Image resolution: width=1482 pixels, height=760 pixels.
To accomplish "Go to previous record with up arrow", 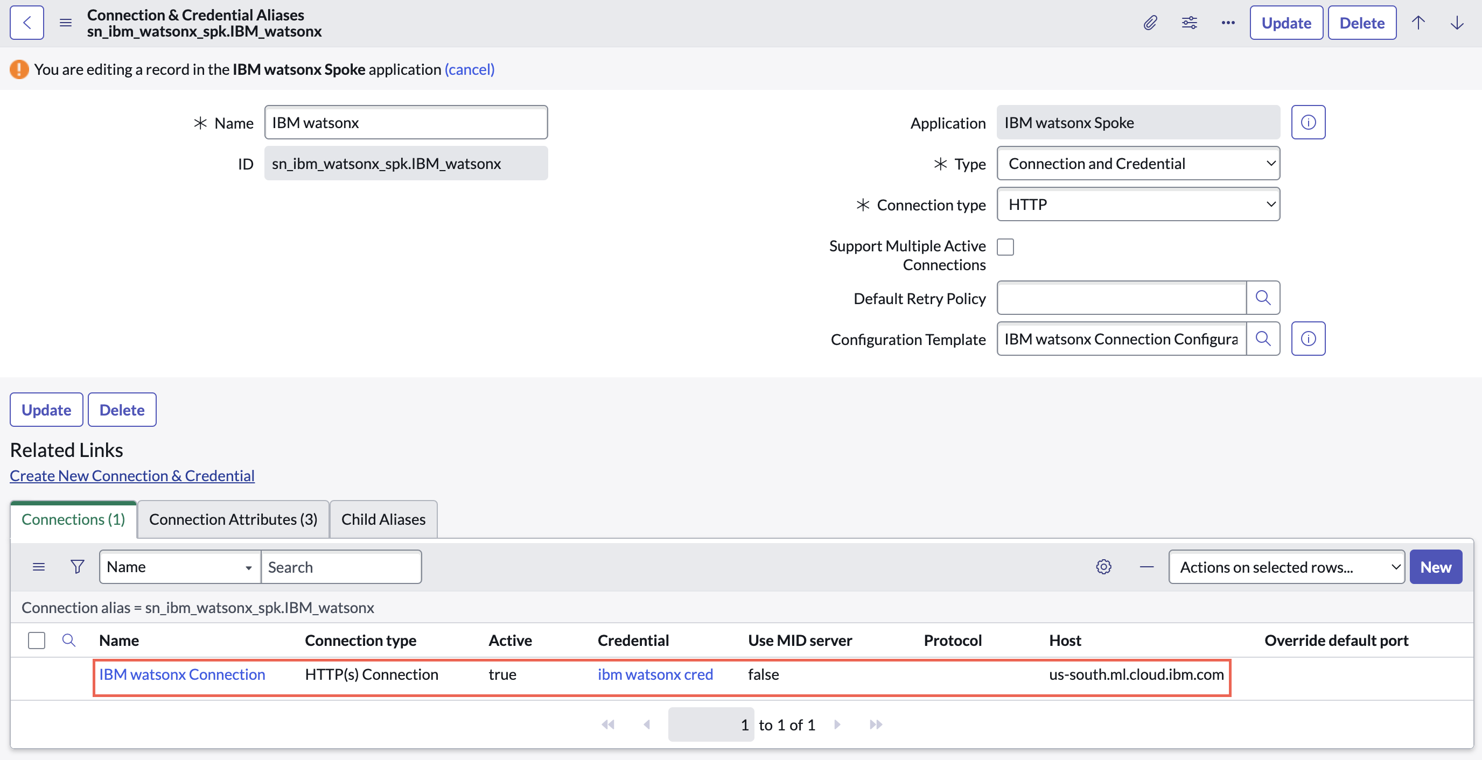I will coord(1418,23).
